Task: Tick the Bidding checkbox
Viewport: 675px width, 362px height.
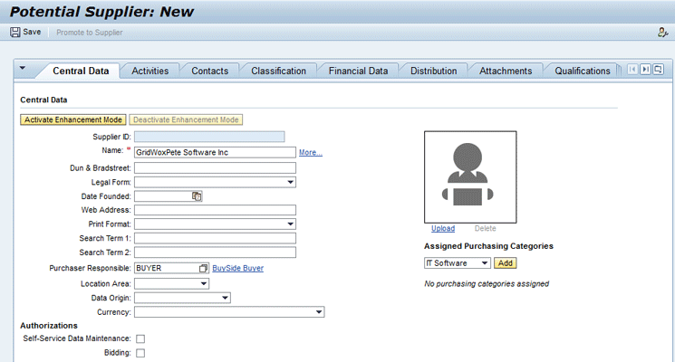Action: point(140,353)
